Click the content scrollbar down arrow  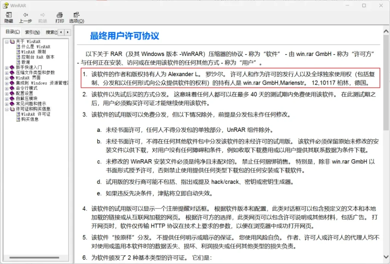point(386,256)
